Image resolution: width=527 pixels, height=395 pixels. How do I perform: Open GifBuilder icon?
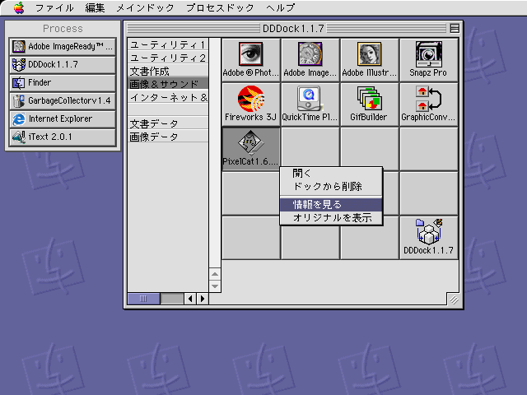pos(370,105)
